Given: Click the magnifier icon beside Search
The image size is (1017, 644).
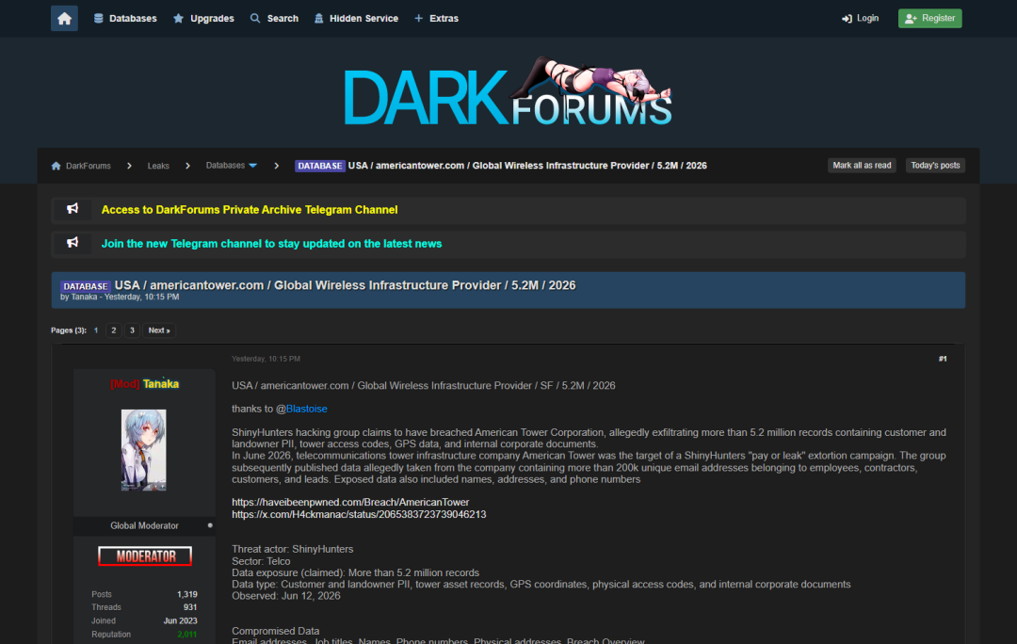Looking at the screenshot, I should click(255, 18).
